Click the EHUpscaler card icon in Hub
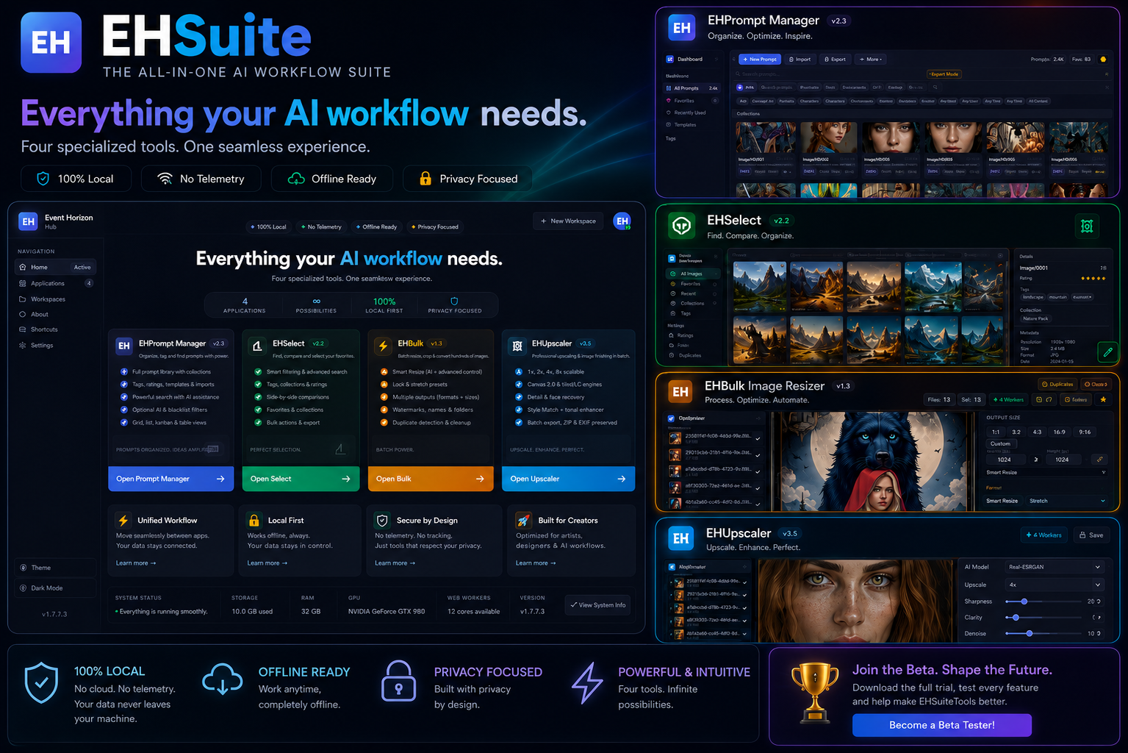The image size is (1128, 753). (x=517, y=346)
